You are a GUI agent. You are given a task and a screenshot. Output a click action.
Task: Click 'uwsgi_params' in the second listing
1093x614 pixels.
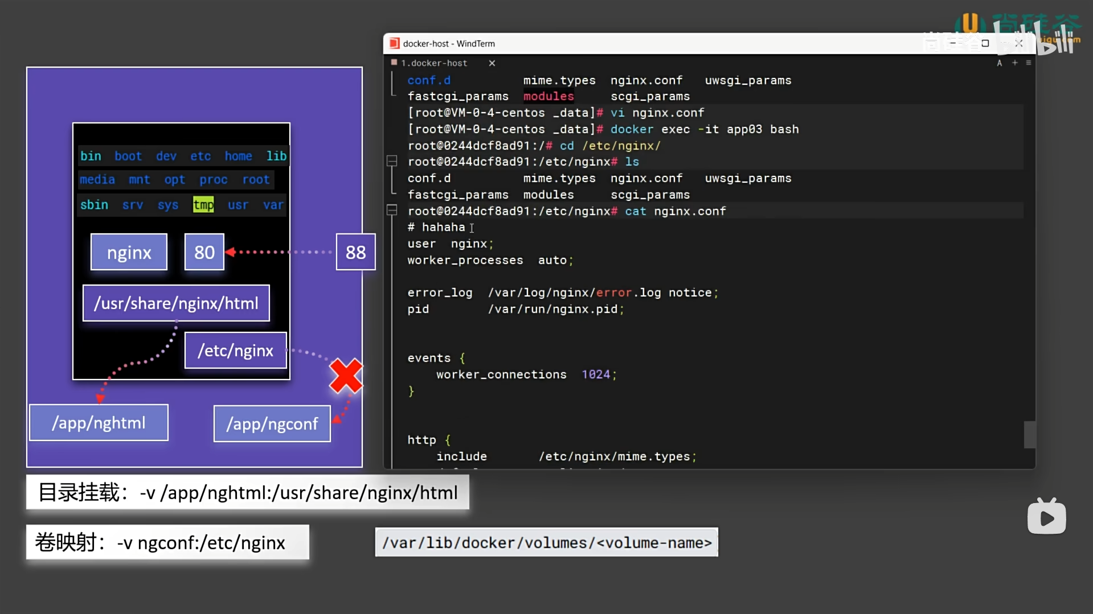[748, 178]
